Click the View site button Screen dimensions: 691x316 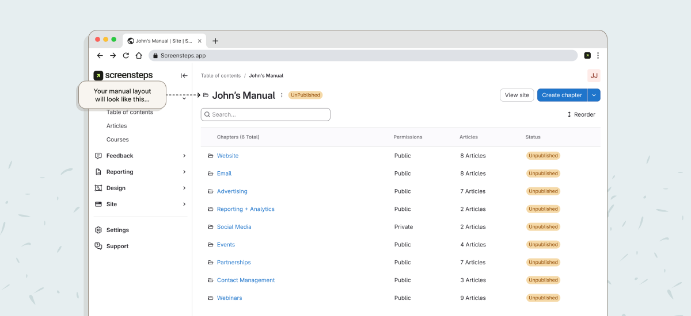coord(517,95)
